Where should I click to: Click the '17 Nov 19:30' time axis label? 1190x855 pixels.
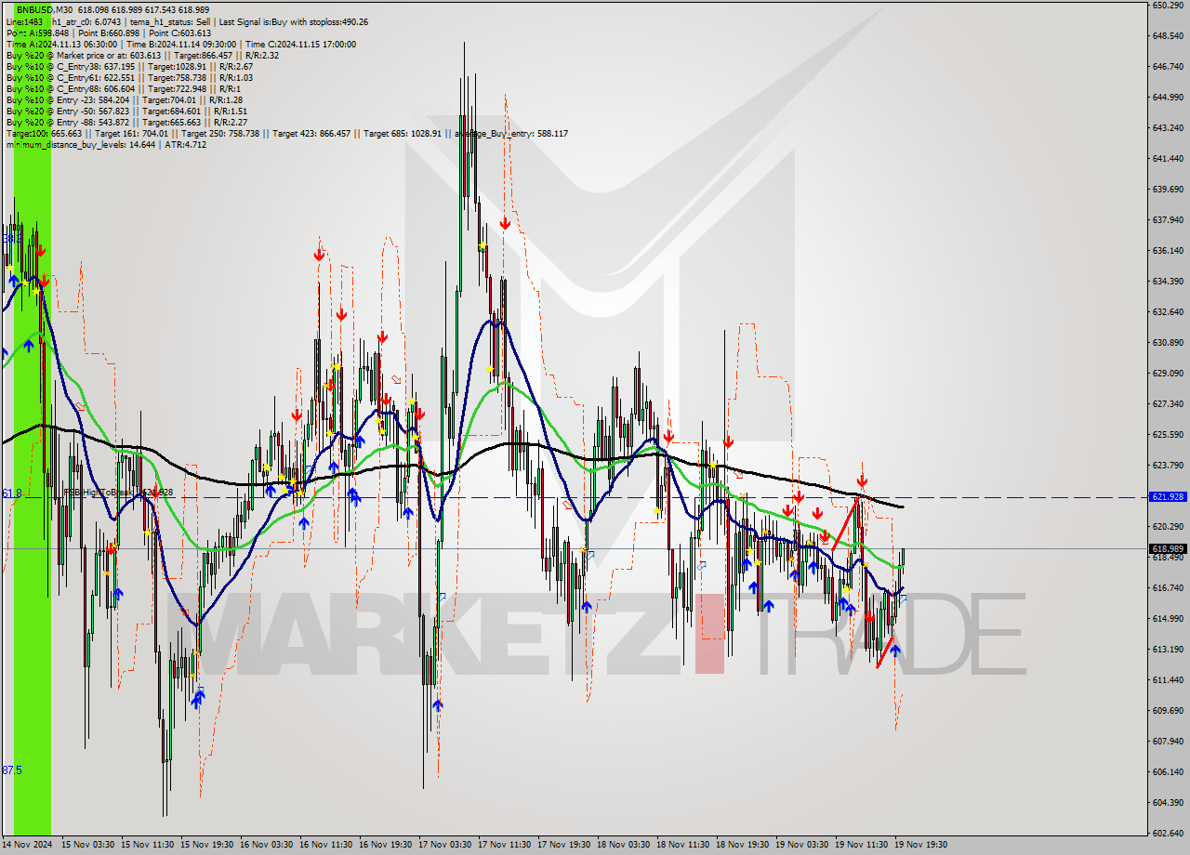tap(564, 845)
